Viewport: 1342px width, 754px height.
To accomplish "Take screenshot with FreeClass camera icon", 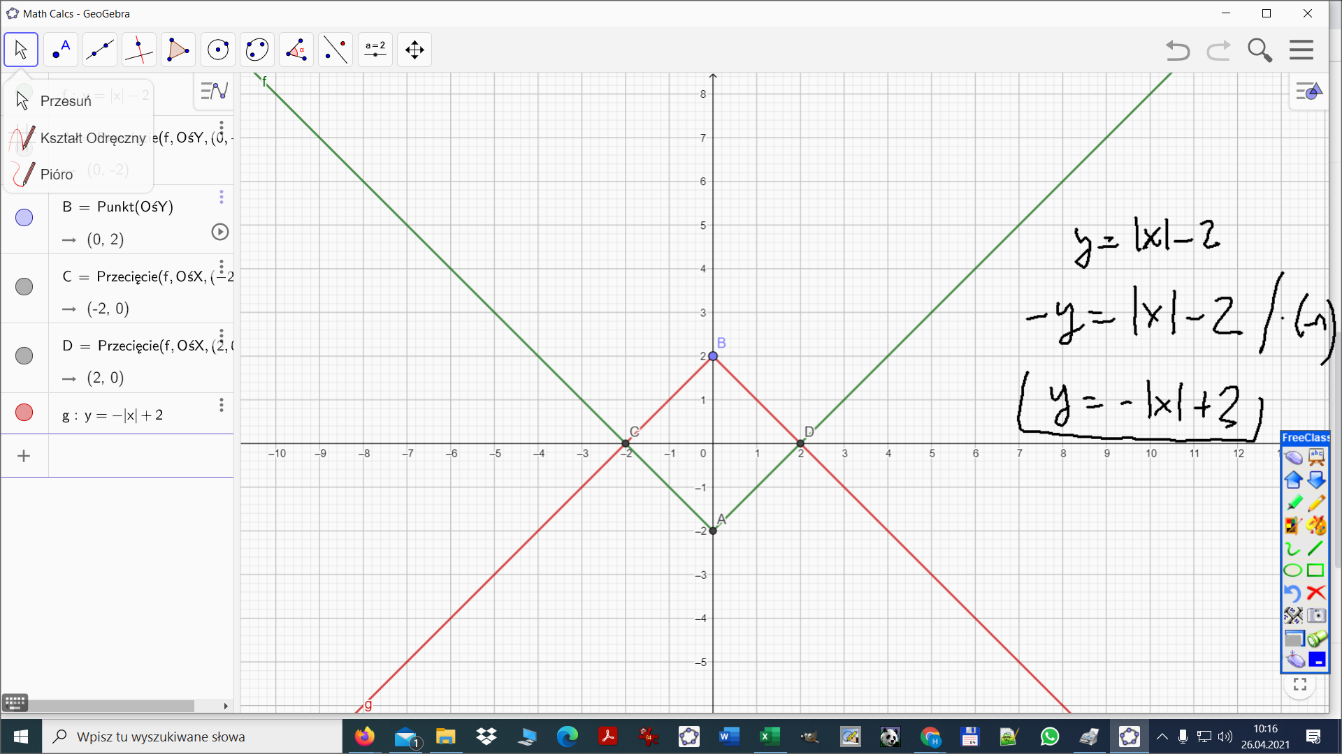I will point(1316,615).
